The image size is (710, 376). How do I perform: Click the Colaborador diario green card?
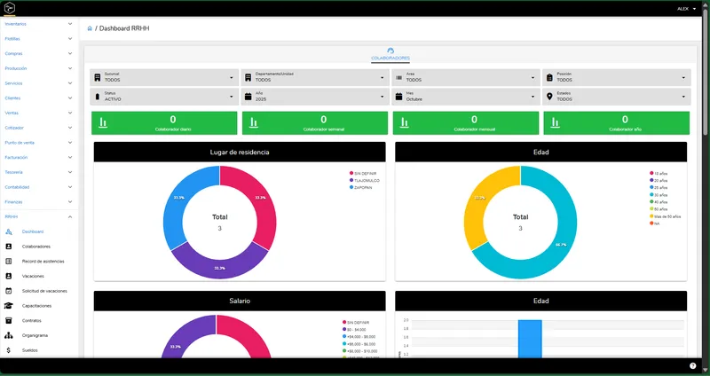coord(164,123)
